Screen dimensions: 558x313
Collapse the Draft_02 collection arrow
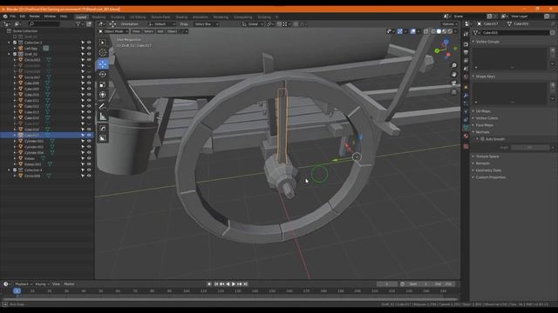10,54
